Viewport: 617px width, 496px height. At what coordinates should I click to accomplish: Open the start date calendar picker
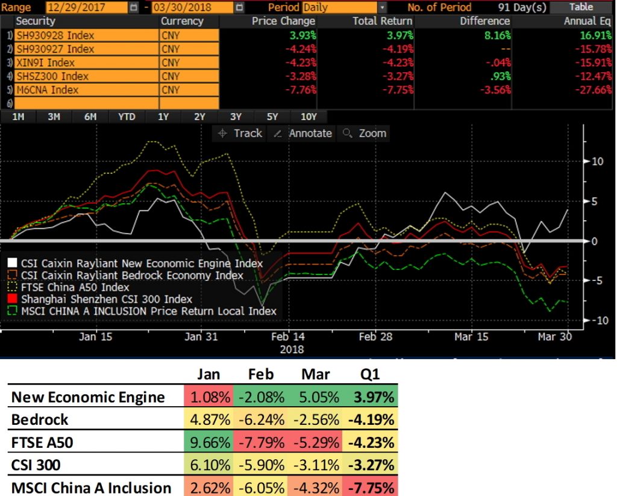point(134,7)
